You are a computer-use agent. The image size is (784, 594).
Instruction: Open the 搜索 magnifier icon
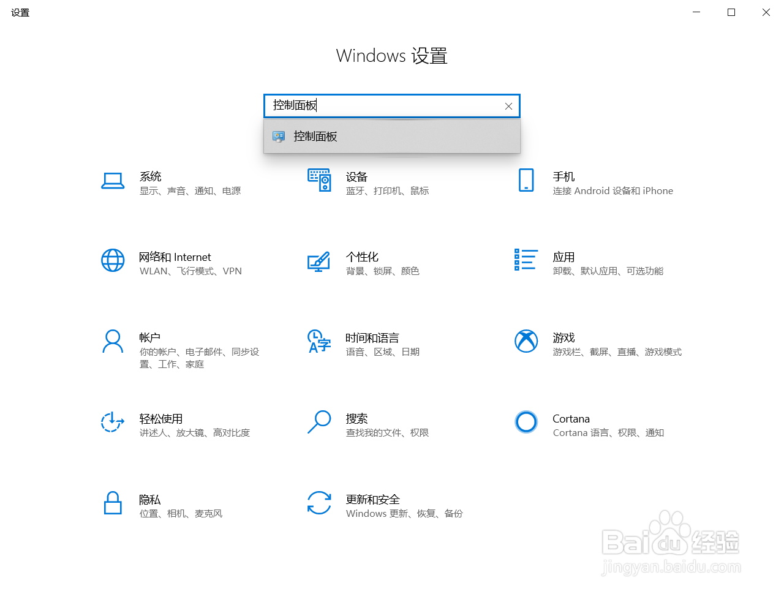click(319, 422)
